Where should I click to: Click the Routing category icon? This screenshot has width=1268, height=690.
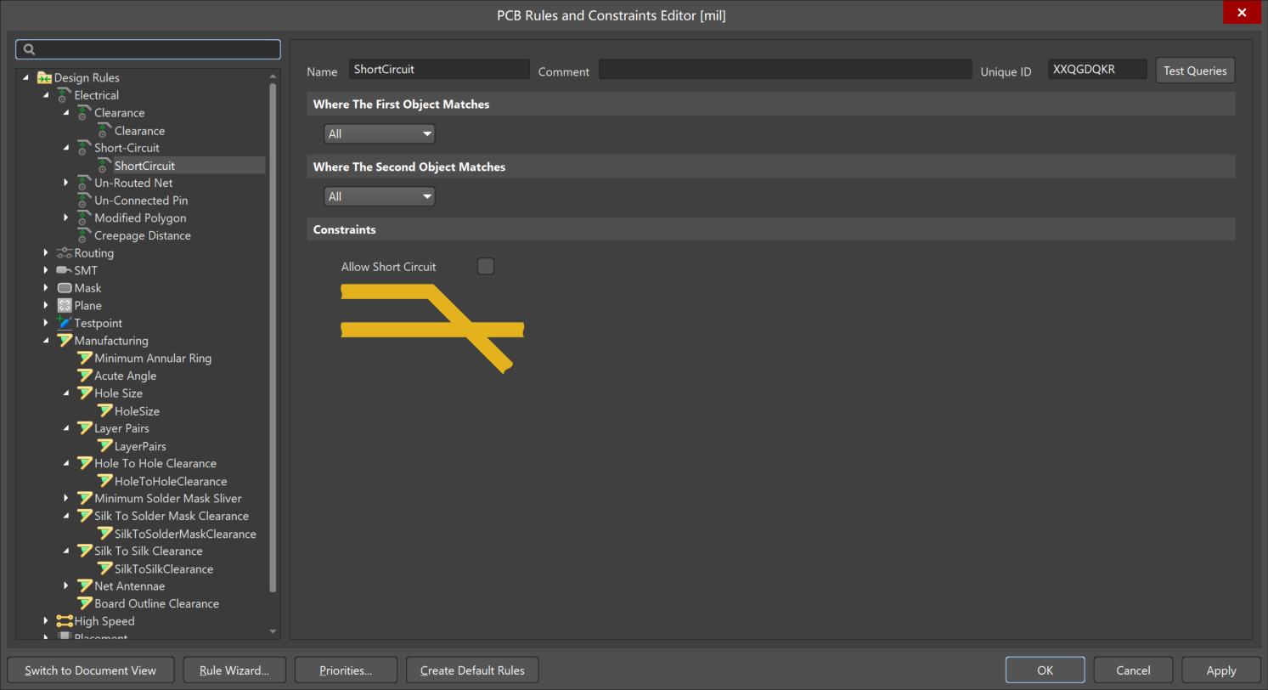(65, 253)
